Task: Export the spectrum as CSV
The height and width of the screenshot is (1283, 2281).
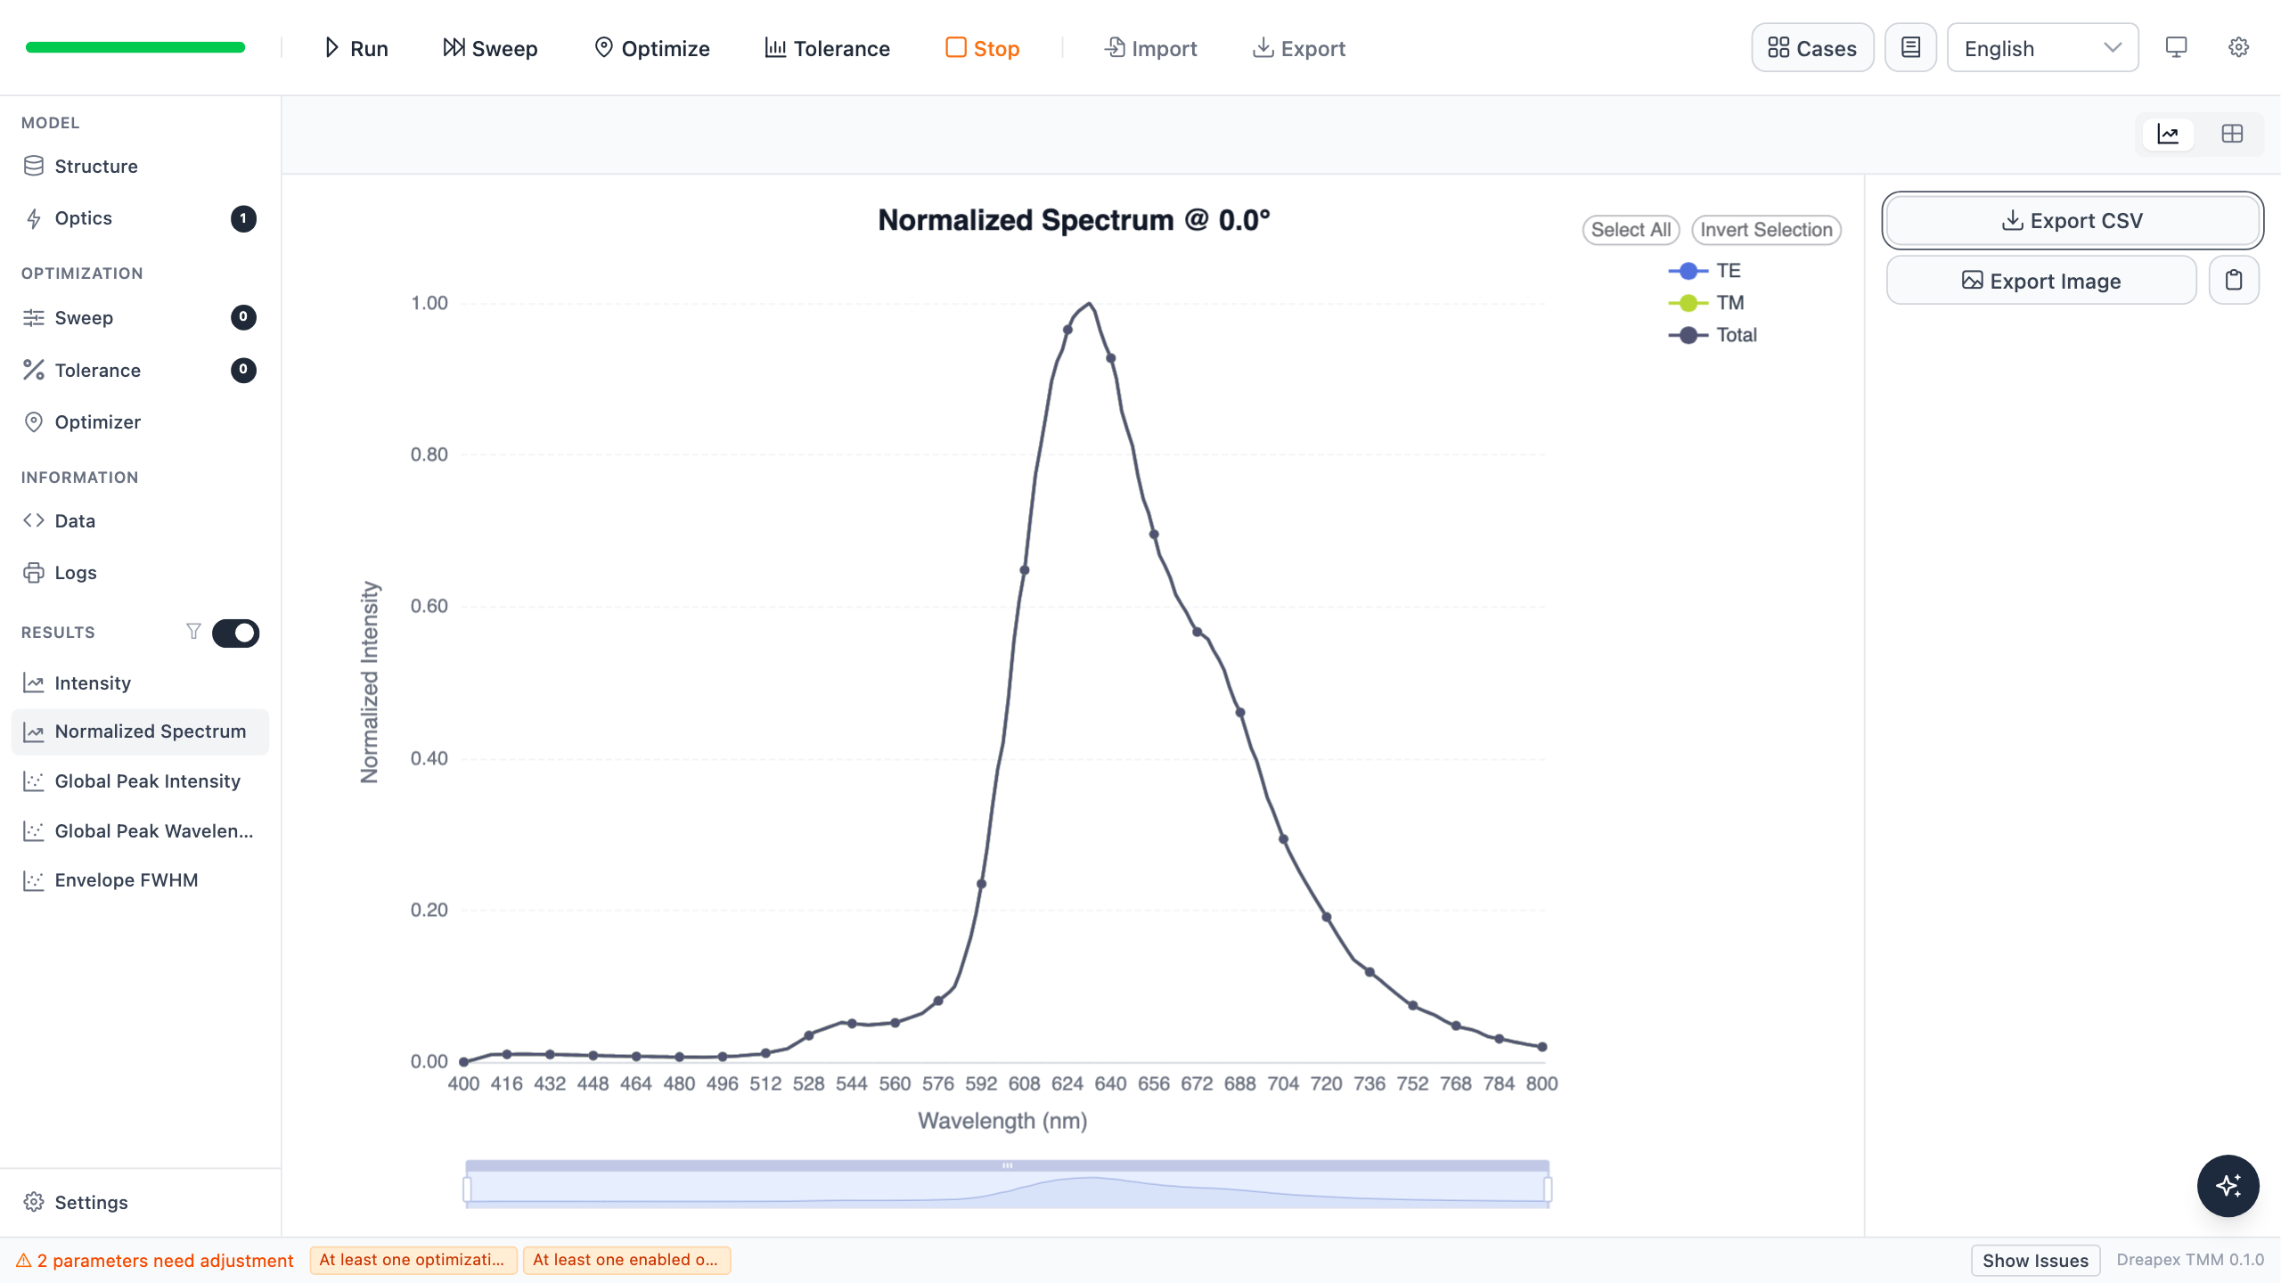Action: point(2073,220)
